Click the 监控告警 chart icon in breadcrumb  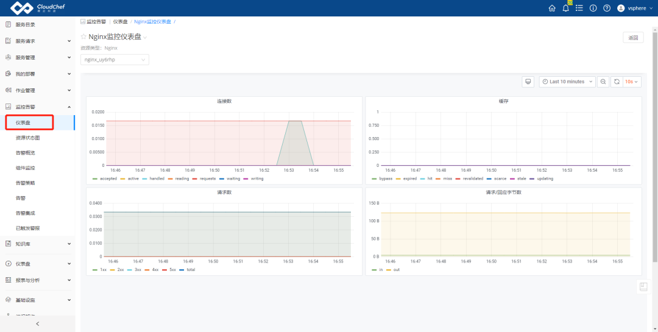83,21
